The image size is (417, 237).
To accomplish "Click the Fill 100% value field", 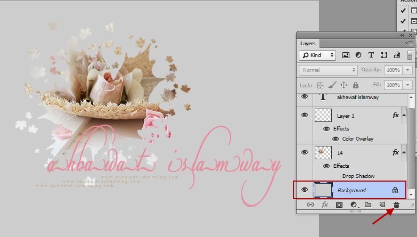I will [x=393, y=85].
